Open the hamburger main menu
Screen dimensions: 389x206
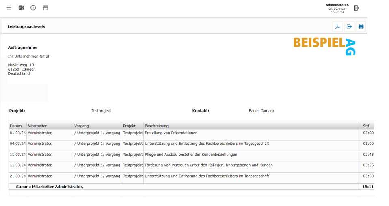coord(9,8)
